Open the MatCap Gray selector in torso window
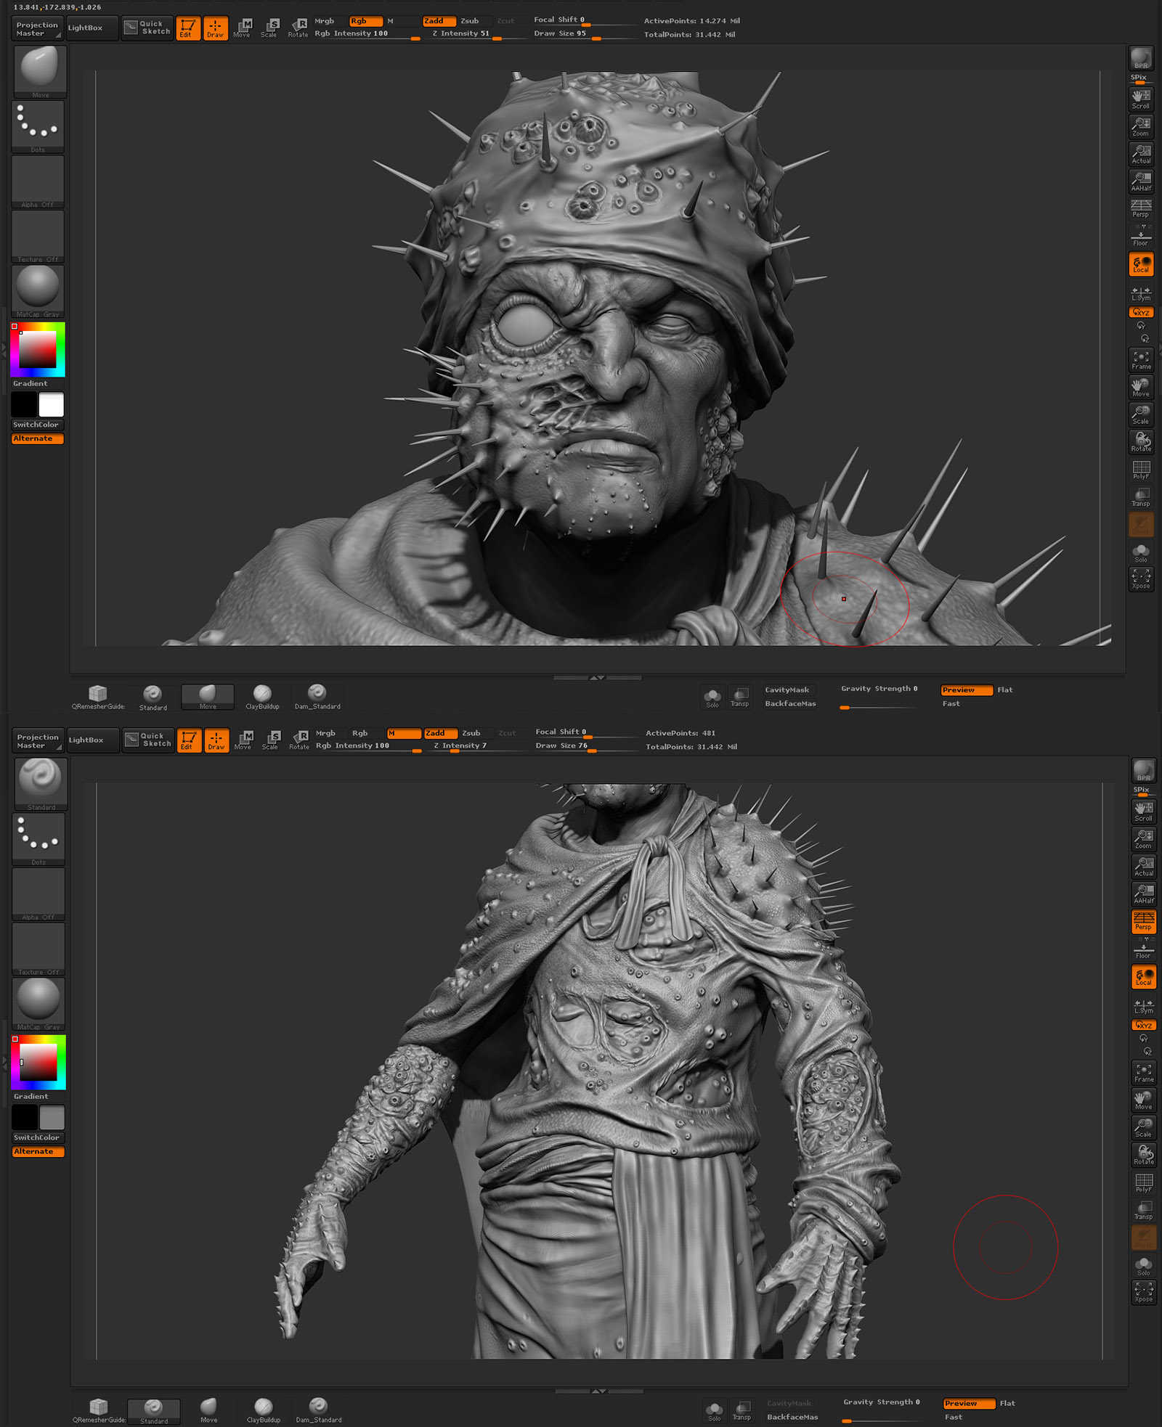Viewport: 1162px width, 1427px height. (38, 1004)
